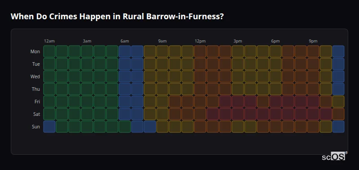This screenshot has width=359, height=170.
Task: Select the Monday 12pm heatmap cell
Action: point(200,51)
